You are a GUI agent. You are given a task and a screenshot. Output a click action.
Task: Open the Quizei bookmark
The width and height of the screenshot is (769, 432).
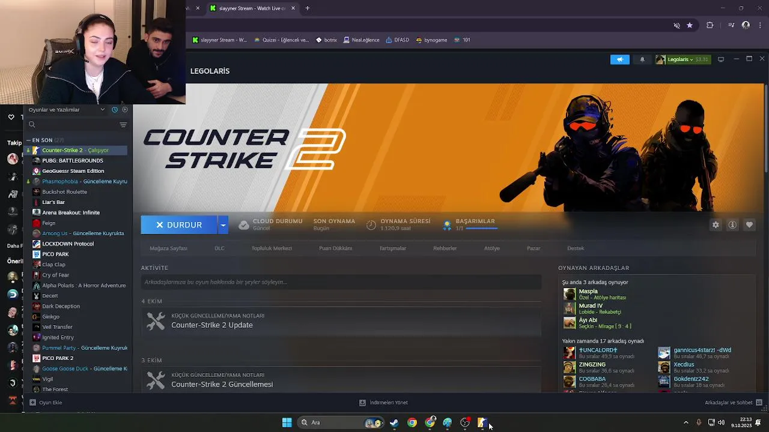281,40
